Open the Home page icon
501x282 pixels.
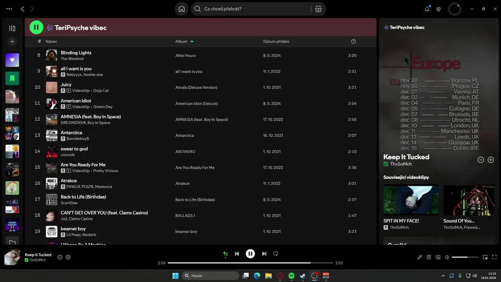tap(182, 9)
